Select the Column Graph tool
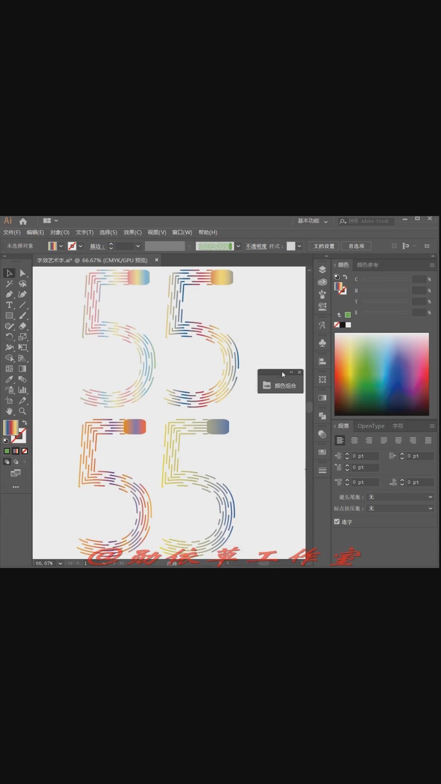The height and width of the screenshot is (784, 441). (23, 390)
